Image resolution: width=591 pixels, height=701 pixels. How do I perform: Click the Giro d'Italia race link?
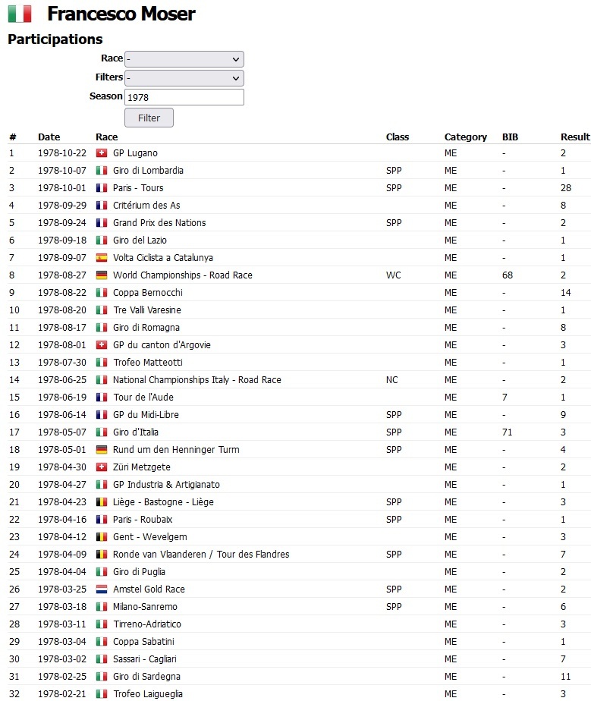(x=135, y=432)
